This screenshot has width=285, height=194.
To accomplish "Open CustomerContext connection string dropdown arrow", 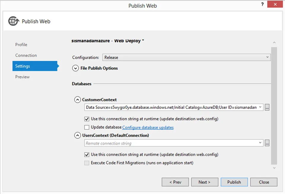I will [260, 107].
